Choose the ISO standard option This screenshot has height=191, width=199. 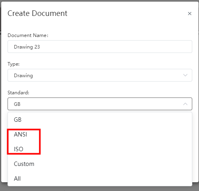[x=100, y=149]
